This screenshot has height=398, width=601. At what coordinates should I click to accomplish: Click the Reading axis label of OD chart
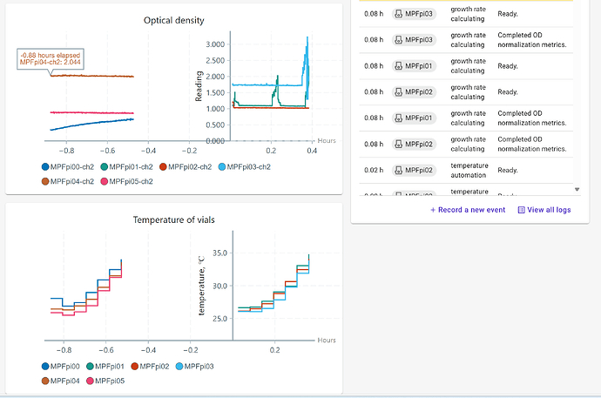coord(199,86)
